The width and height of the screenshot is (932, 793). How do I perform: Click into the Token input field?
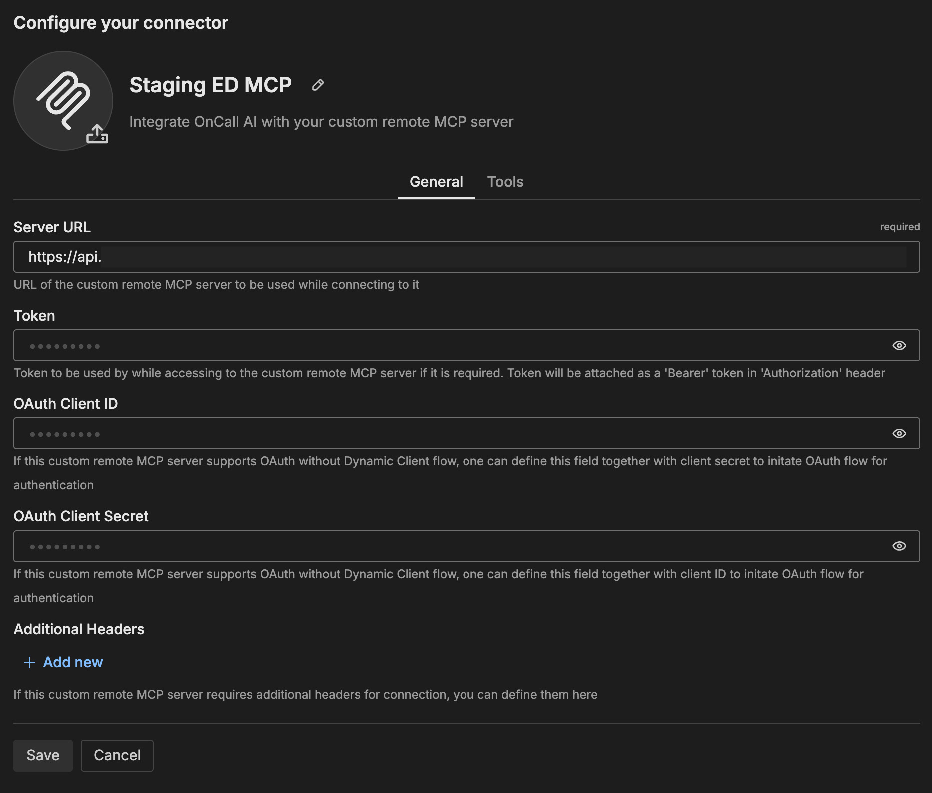tap(450, 346)
